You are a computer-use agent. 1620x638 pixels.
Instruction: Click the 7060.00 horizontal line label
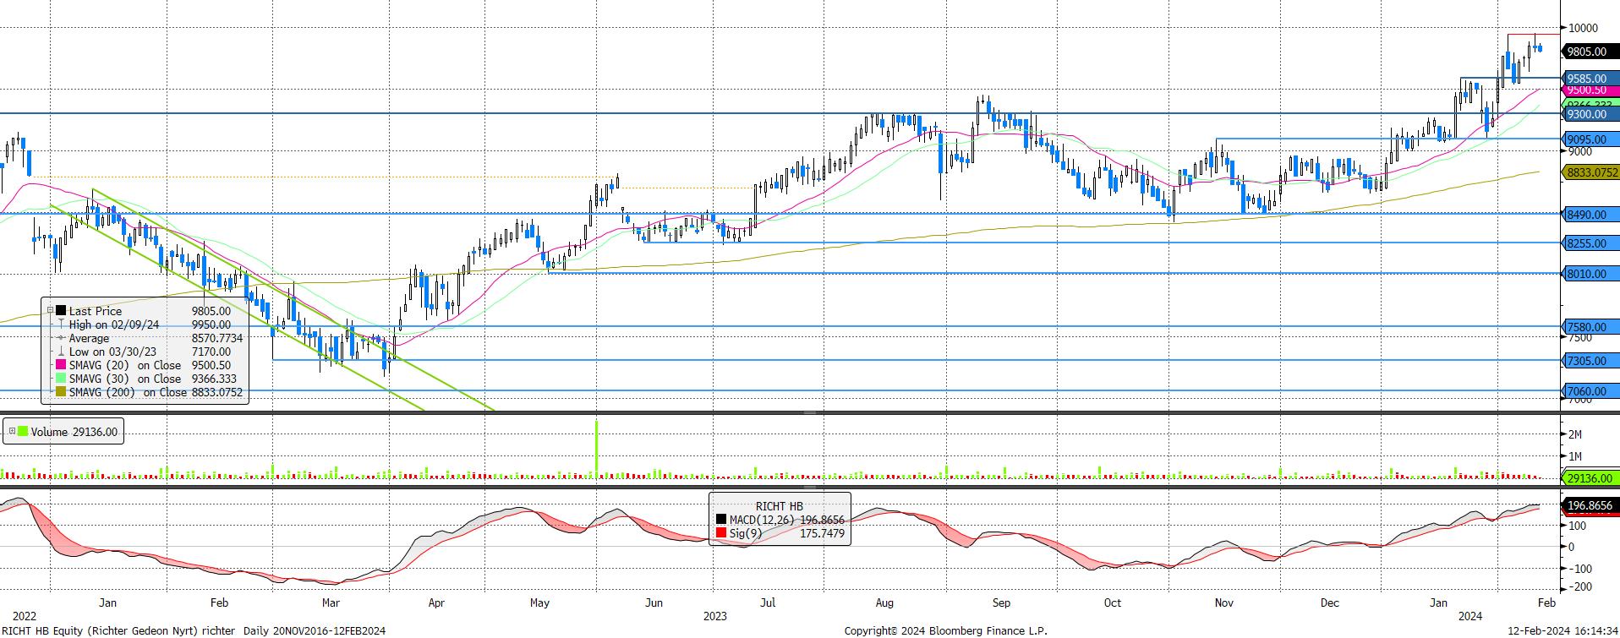click(1590, 391)
